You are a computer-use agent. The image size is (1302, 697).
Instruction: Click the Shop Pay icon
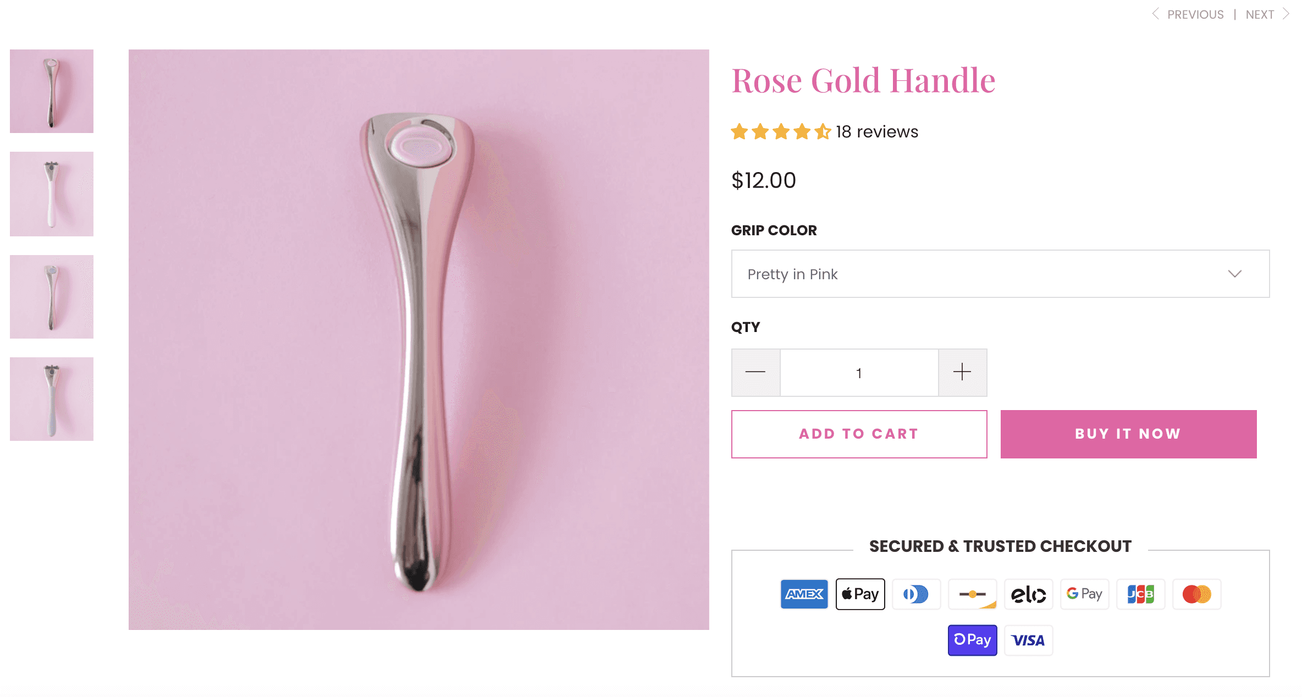coord(972,640)
